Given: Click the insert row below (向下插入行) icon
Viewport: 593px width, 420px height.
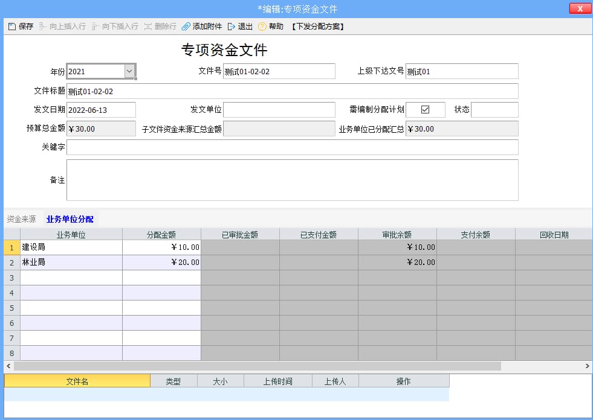Looking at the screenshot, I should click(x=96, y=27).
